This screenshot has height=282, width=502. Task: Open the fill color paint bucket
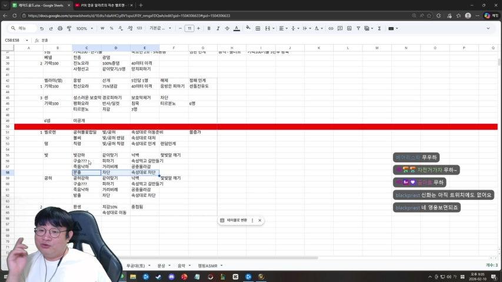[248, 28]
